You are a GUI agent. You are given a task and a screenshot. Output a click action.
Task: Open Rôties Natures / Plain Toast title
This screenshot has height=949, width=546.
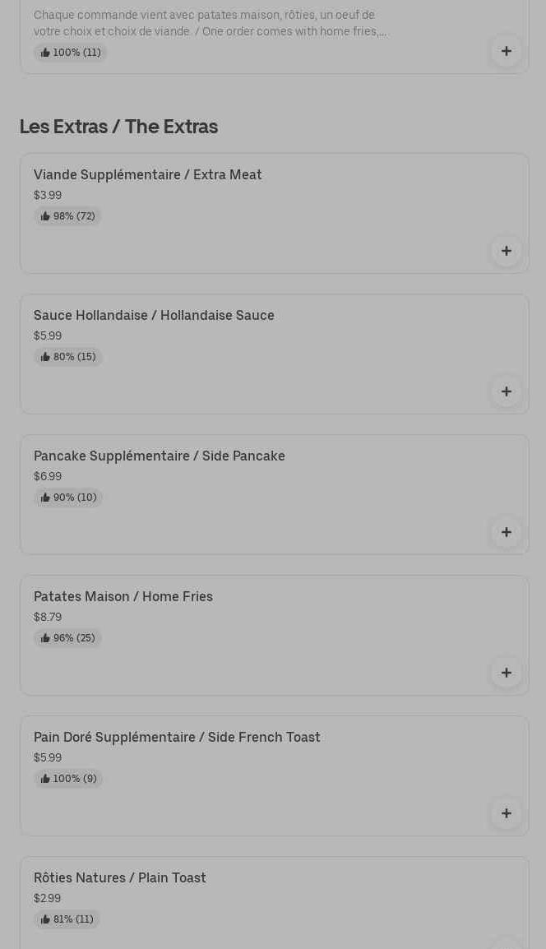[x=120, y=877]
